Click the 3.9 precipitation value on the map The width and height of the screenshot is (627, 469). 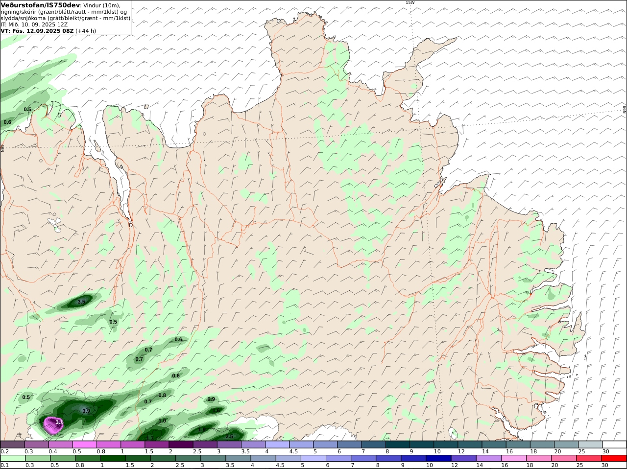click(x=86, y=411)
